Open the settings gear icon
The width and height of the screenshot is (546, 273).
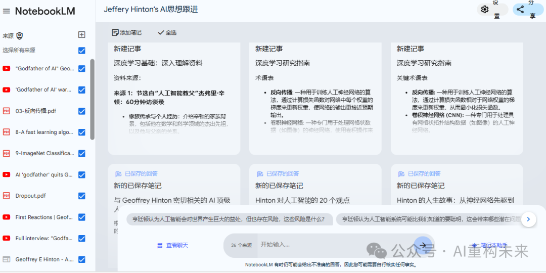click(485, 10)
